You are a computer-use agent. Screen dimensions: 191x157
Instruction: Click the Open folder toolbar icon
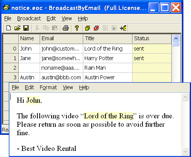coord(17,28)
